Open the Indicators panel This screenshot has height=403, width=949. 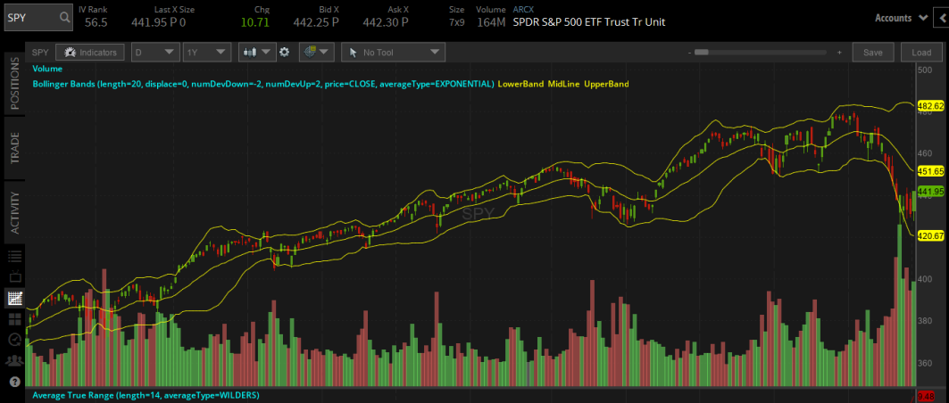click(x=90, y=53)
